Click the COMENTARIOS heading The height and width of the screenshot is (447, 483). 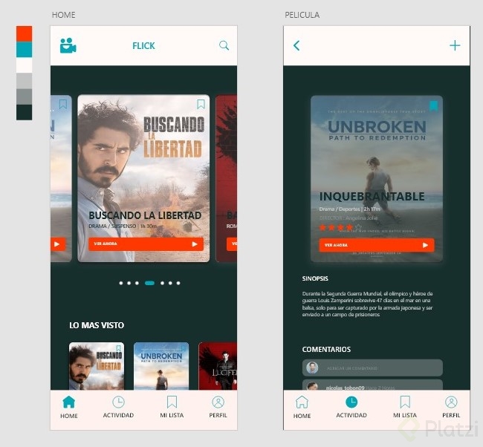click(x=326, y=349)
